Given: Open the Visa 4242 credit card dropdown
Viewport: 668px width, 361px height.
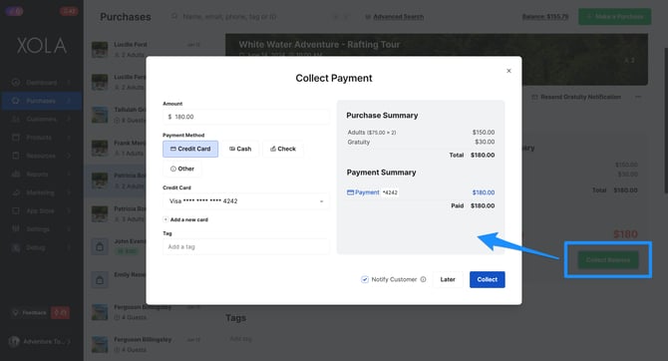Looking at the screenshot, I should (246, 201).
